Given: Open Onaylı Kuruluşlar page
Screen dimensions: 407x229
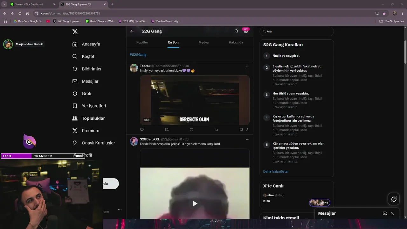Looking at the screenshot, I should 93,143.
